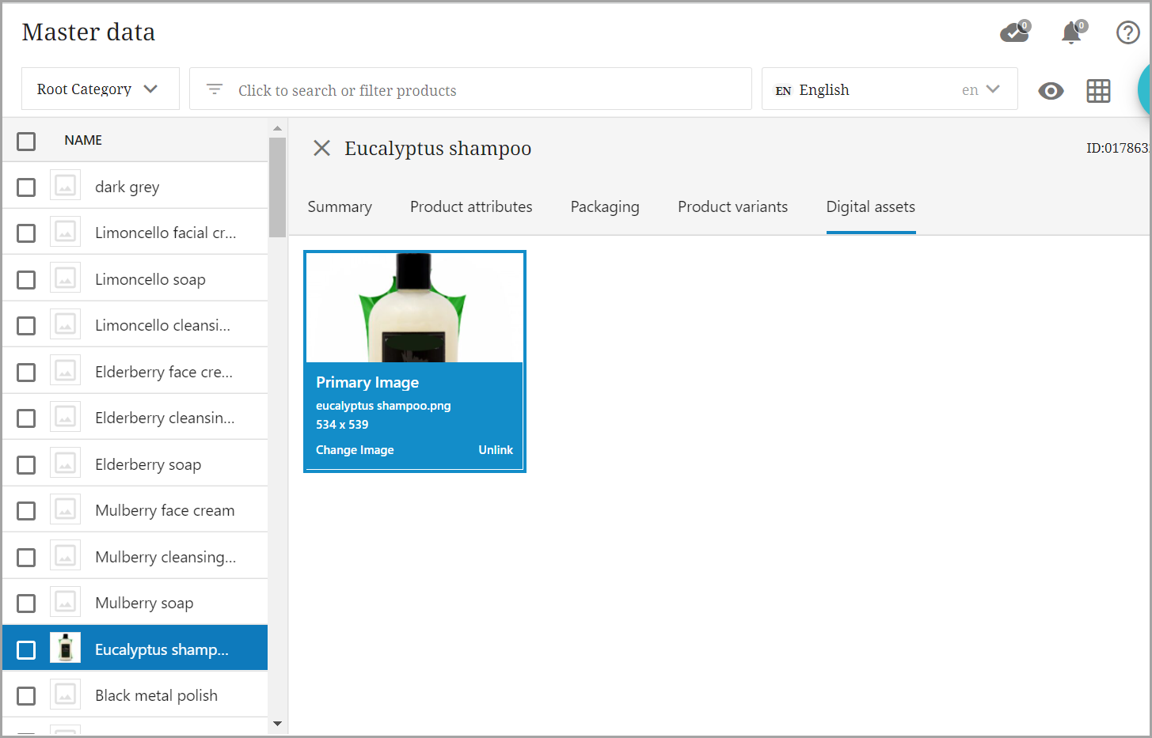This screenshot has width=1152, height=738.
Task: Click the cloud sync status icon
Action: (1013, 32)
